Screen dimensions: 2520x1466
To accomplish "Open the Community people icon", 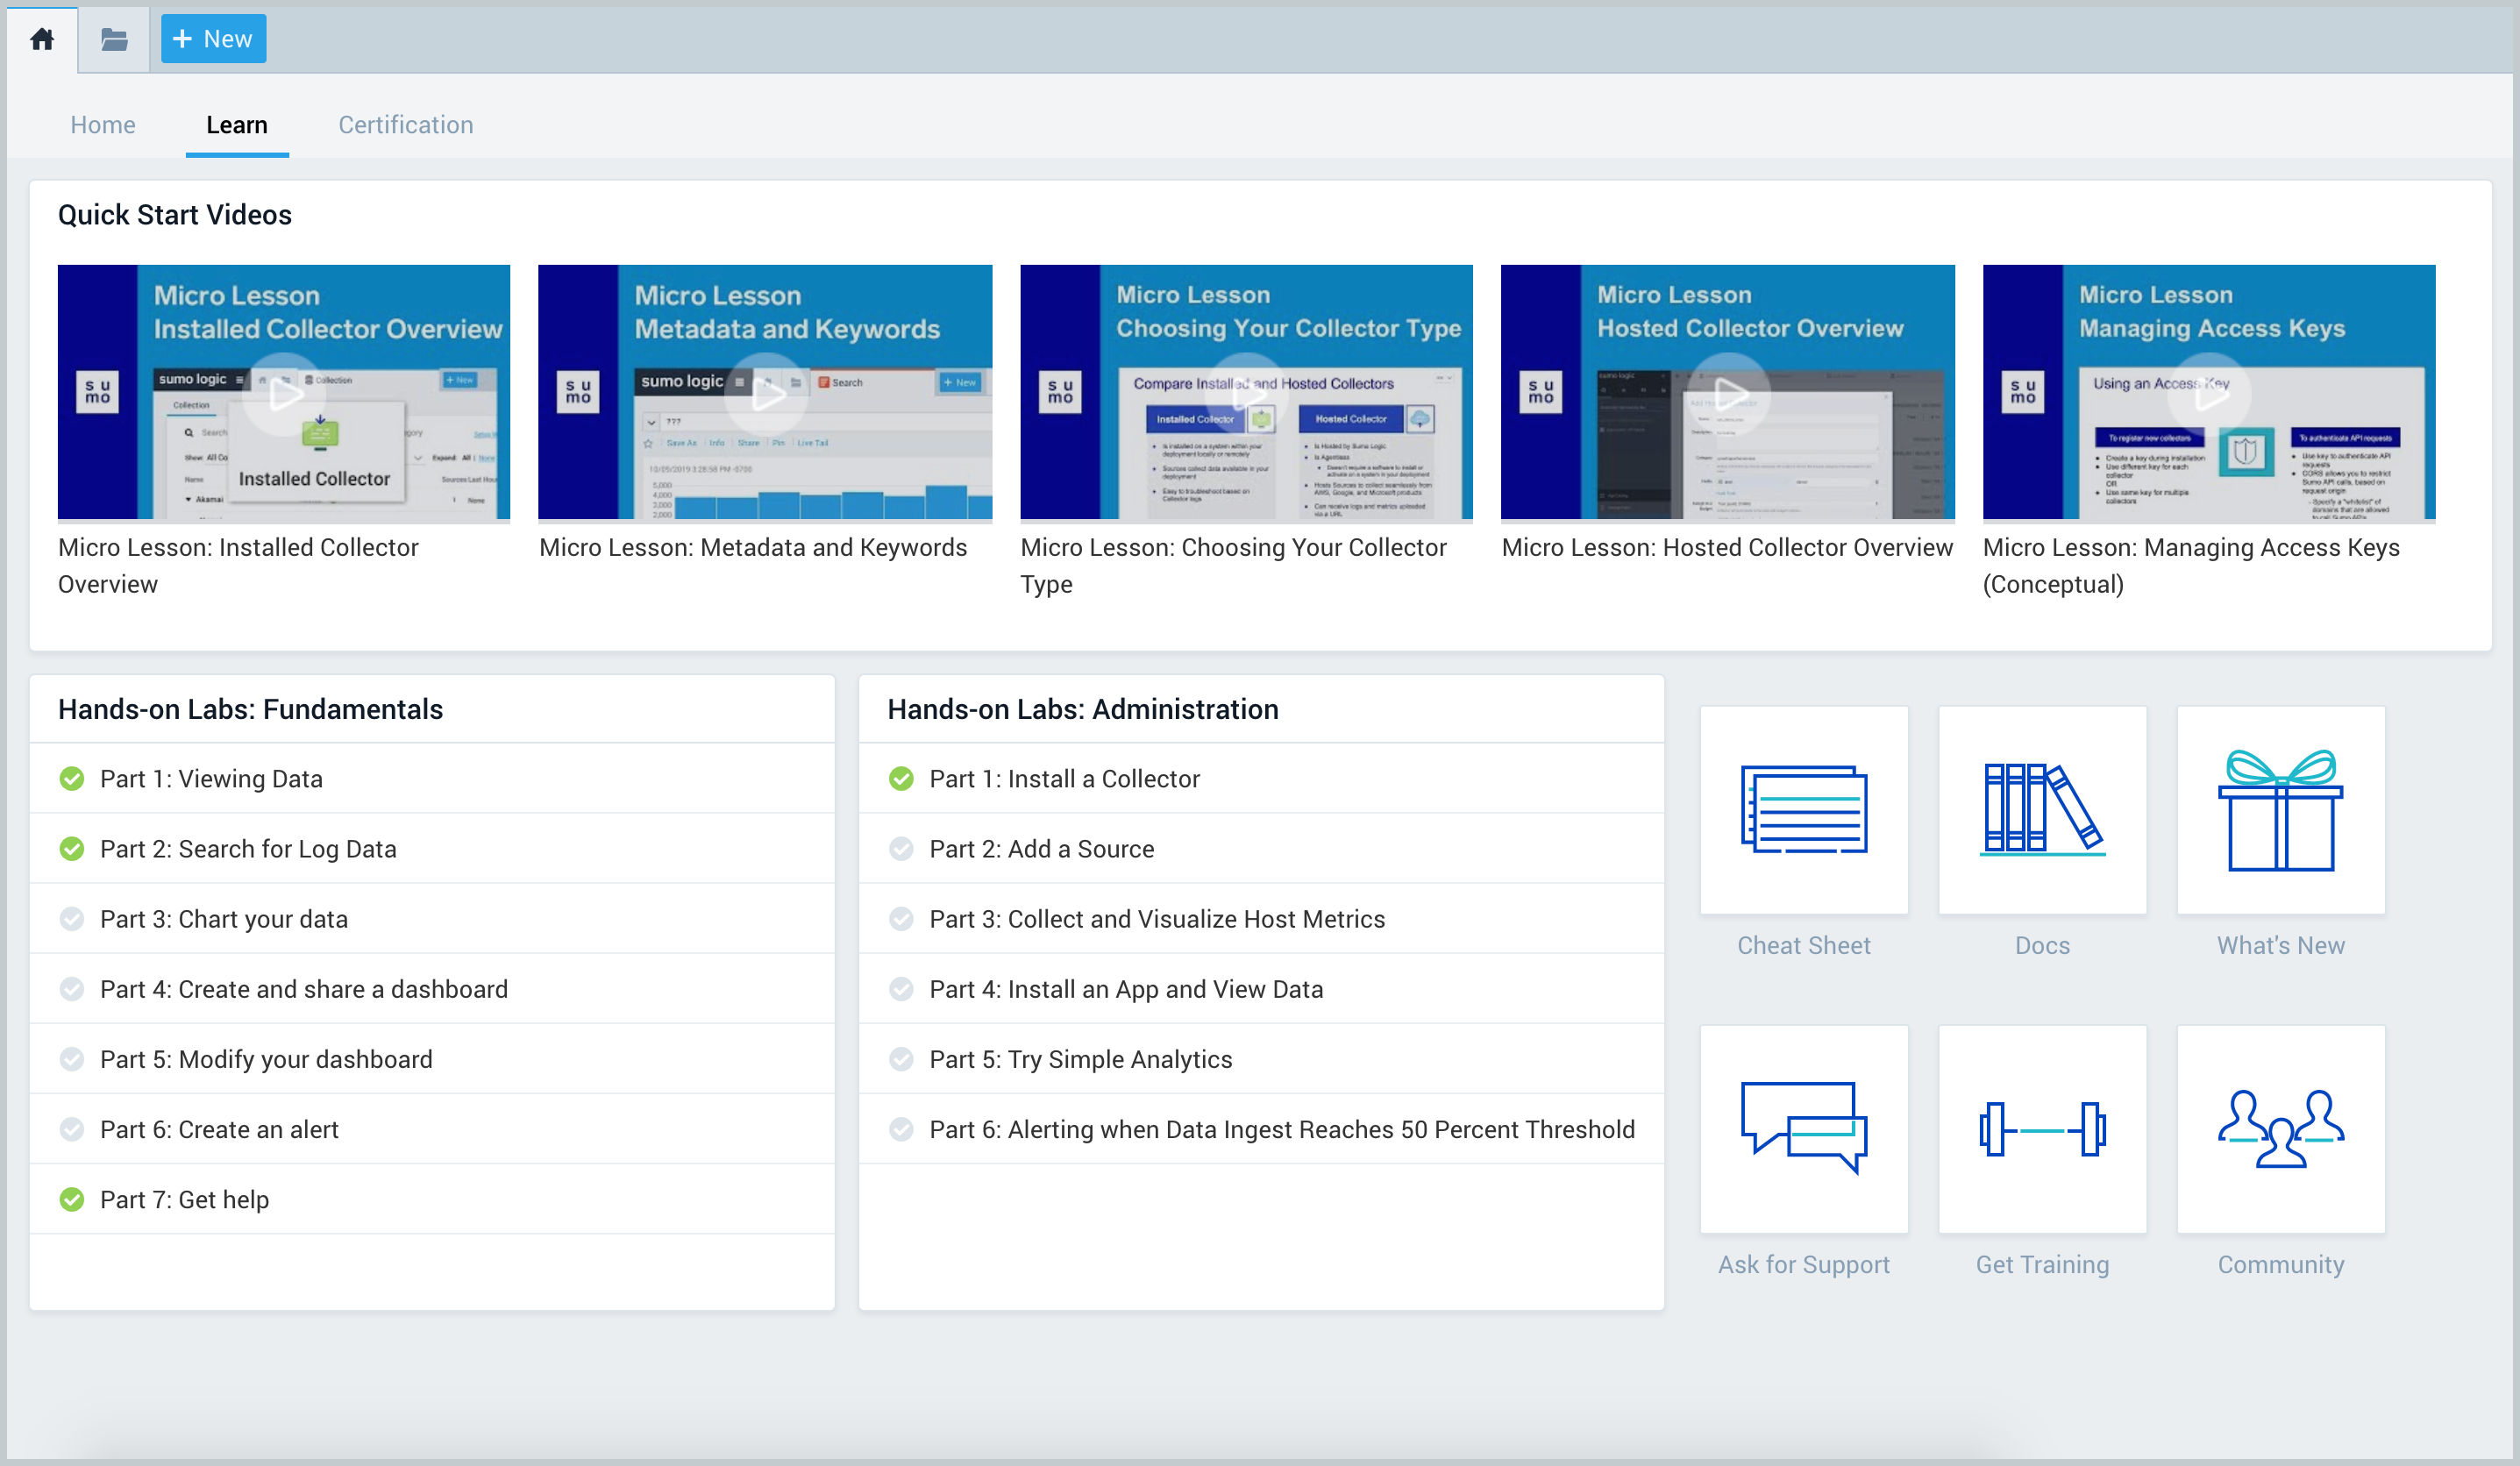I will tap(2280, 1128).
